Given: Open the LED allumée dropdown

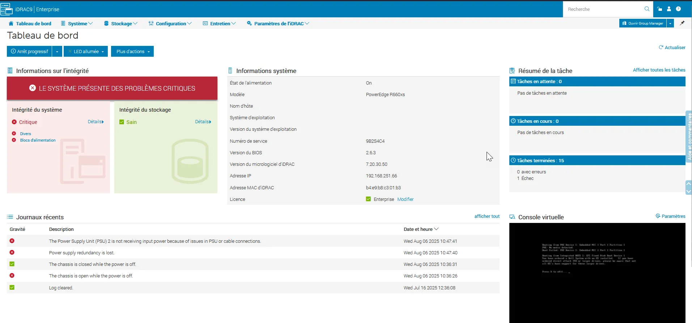Looking at the screenshot, I should click(86, 52).
